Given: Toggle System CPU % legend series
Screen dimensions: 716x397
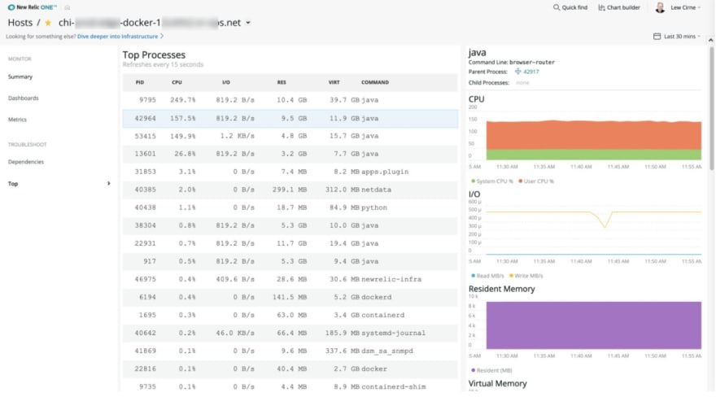Looking at the screenshot, I should 491,181.
